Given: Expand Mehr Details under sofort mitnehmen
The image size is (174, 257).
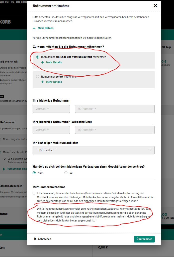Looking at the screenshot, I should coord(54,82).
